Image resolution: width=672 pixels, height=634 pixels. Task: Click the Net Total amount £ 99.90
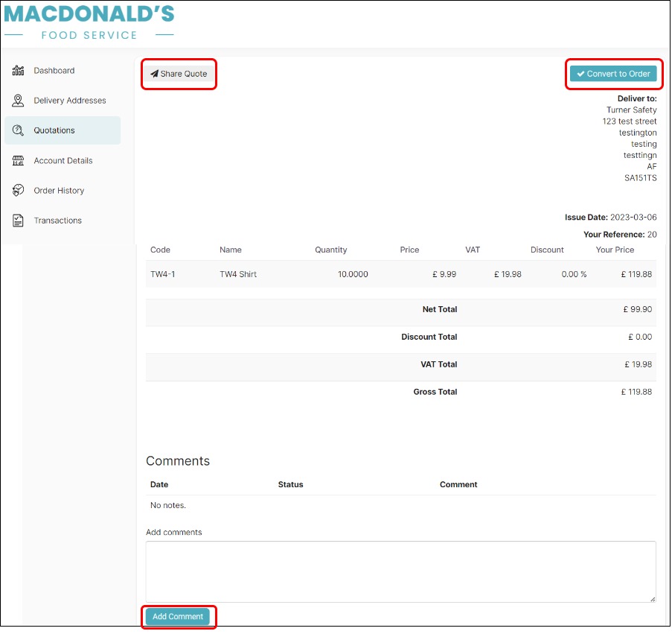click(x=637, y=309)
